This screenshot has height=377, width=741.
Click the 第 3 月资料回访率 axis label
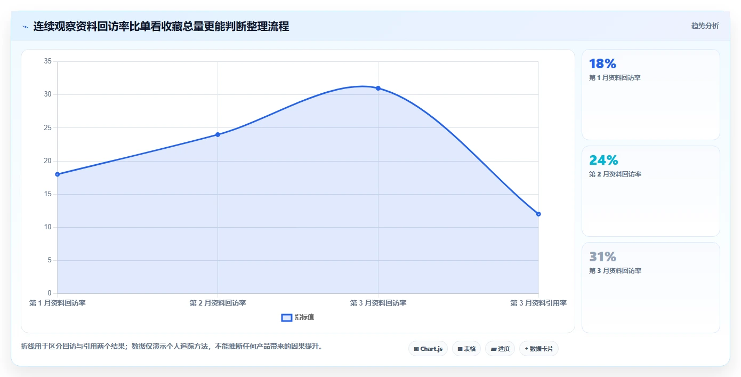pos(378,303)
